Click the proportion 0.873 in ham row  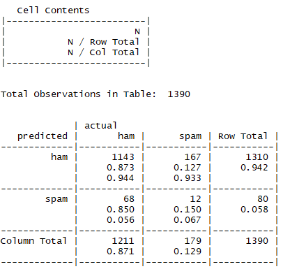point(121,168)
